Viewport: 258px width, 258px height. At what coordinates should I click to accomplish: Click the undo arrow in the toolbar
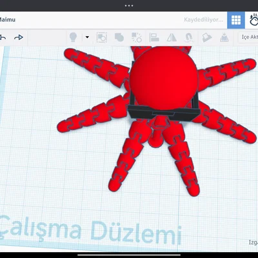3,37
